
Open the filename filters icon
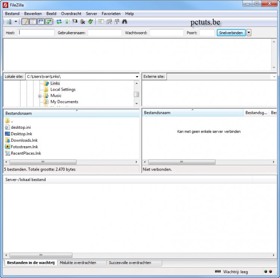point(101,22)
